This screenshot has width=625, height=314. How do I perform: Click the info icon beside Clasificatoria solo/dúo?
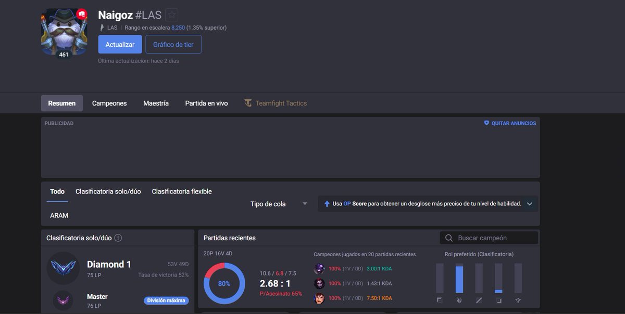tap(118, 238)
